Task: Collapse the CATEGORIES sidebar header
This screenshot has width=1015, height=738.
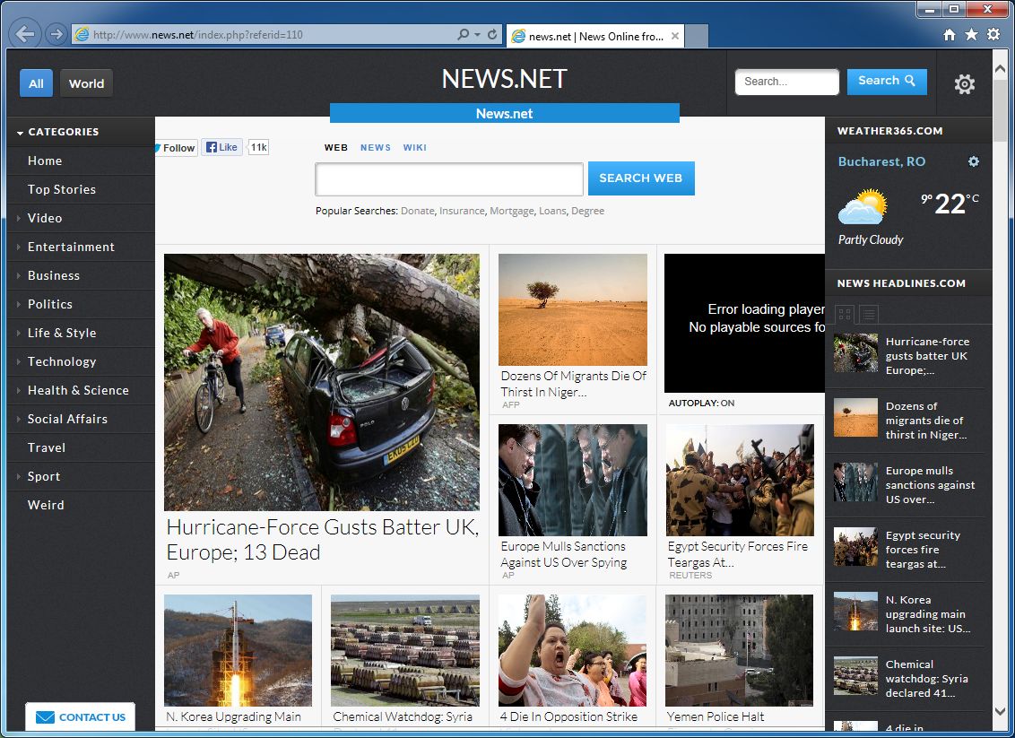Action: pyautogui.click(x=57, y=132)
